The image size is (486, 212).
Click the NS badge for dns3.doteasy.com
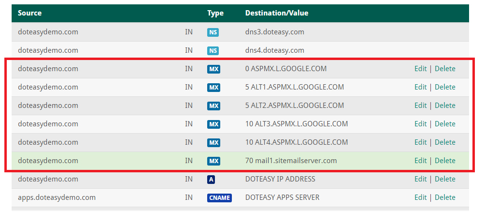(213, 32)
